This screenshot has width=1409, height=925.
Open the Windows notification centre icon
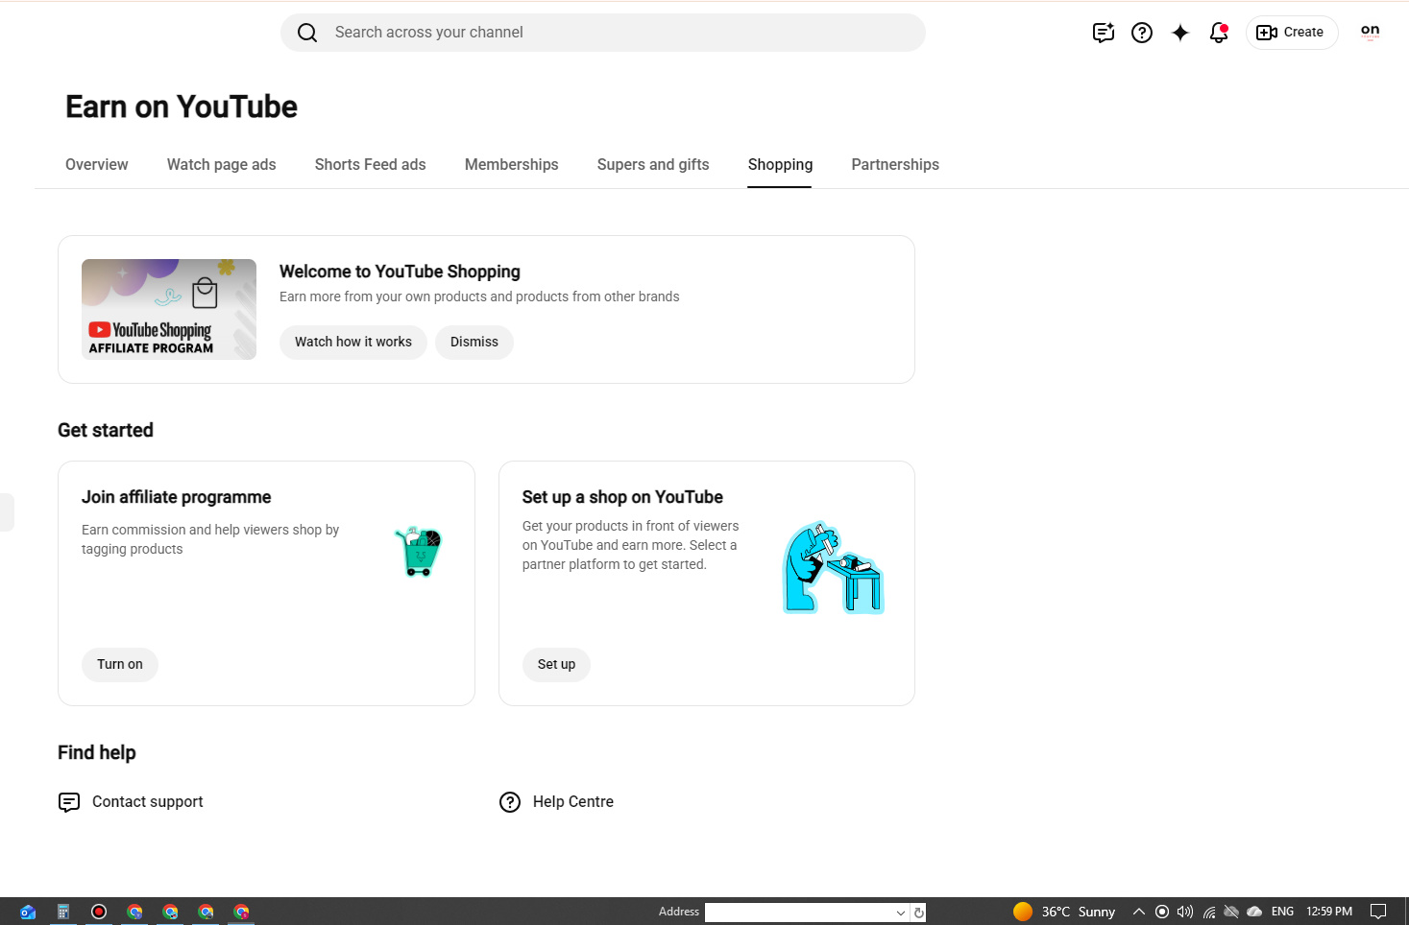1378,912
